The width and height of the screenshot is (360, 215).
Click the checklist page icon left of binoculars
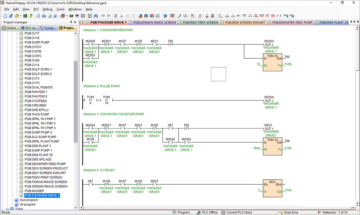pos(90,15)
